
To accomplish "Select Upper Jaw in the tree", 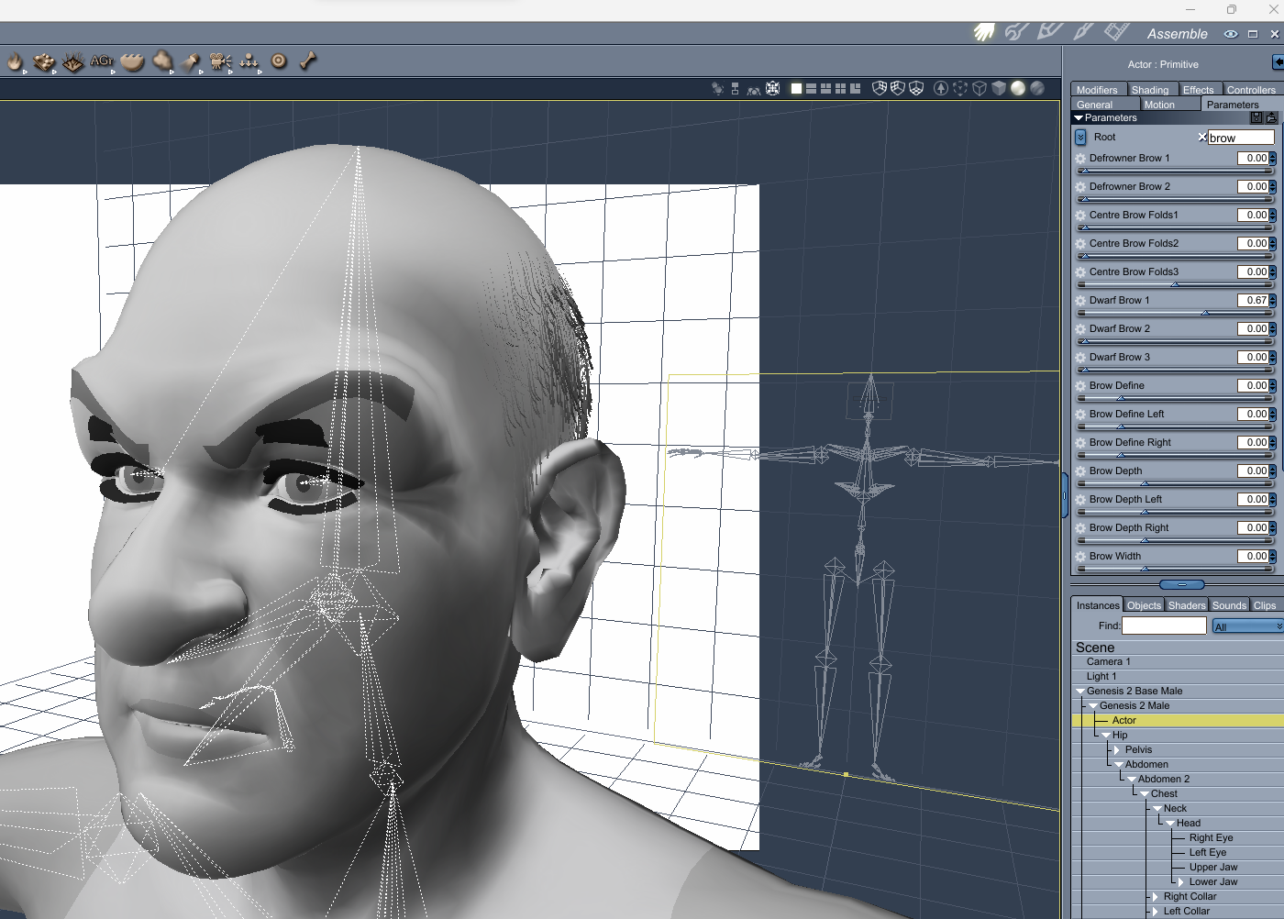I will point(1213,867).
